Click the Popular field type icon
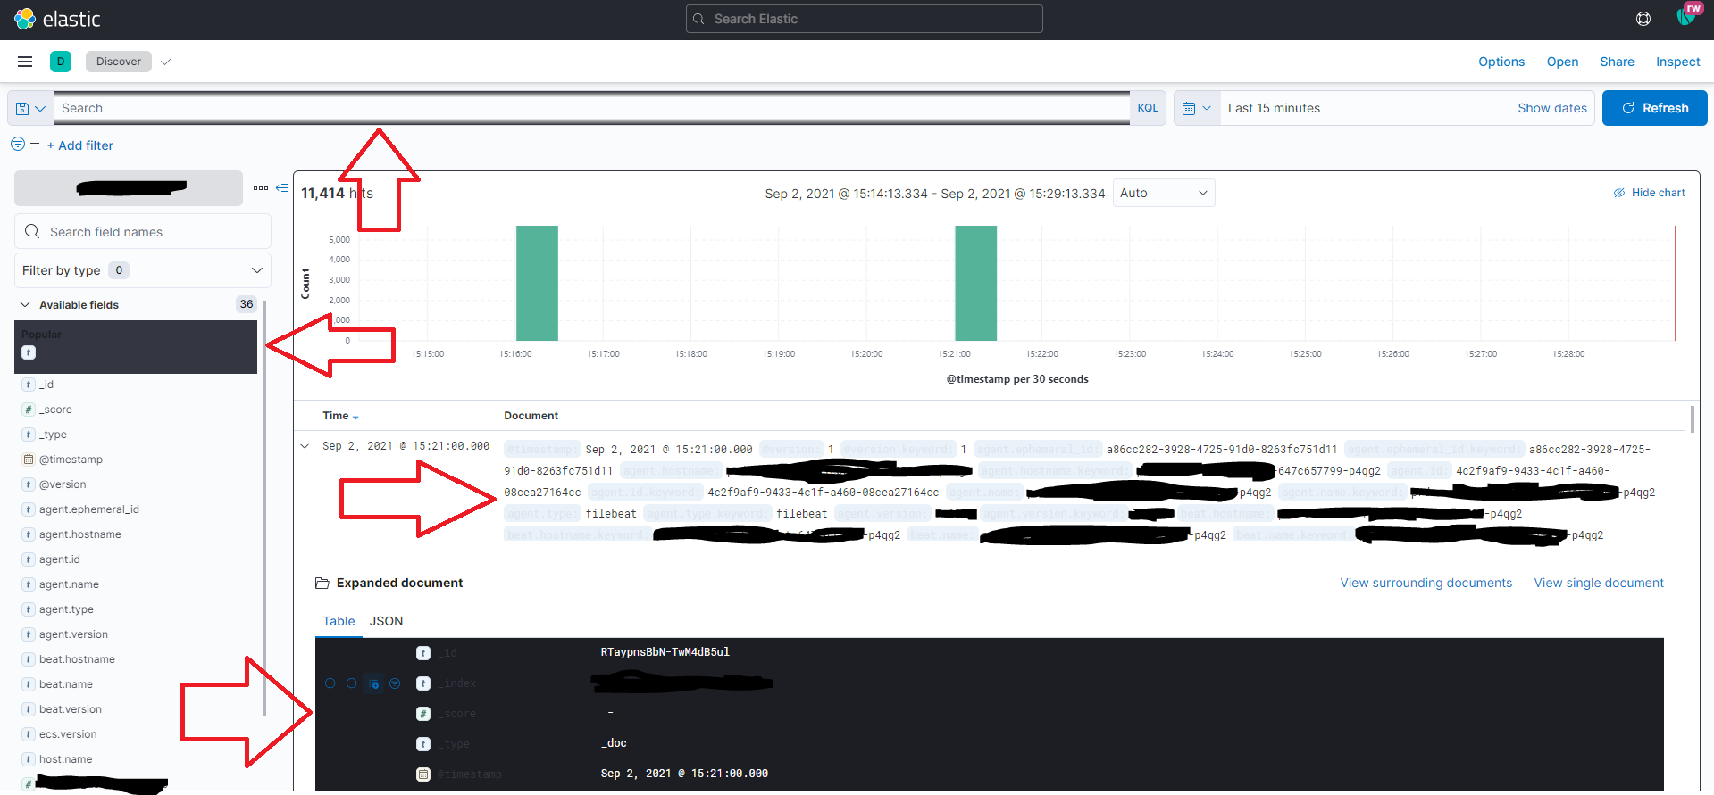1714x795 pixels. 29,352
